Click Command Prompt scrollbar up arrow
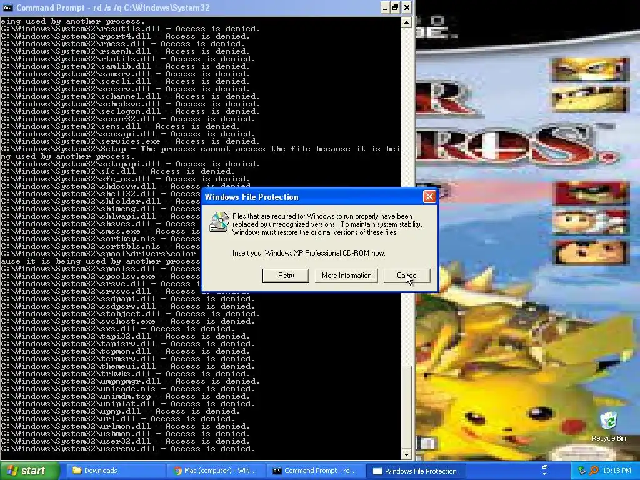 pyautogui.click(x=406, y=22)
